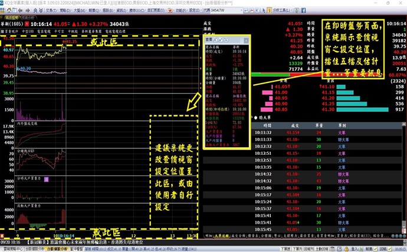The height and width of the screenshot is (252, 407).
Task: Click the application logo icon in title bar
Action: pyautogui.click(x=3, y=3)
